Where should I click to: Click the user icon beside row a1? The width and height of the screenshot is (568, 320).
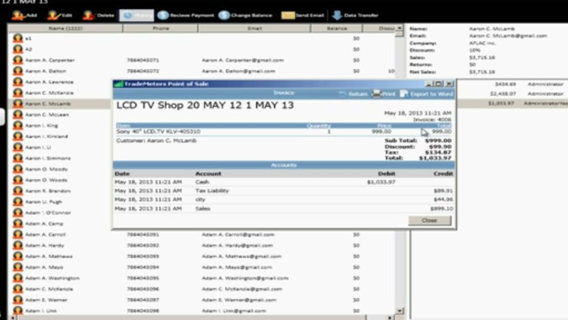tap(18, 38)
